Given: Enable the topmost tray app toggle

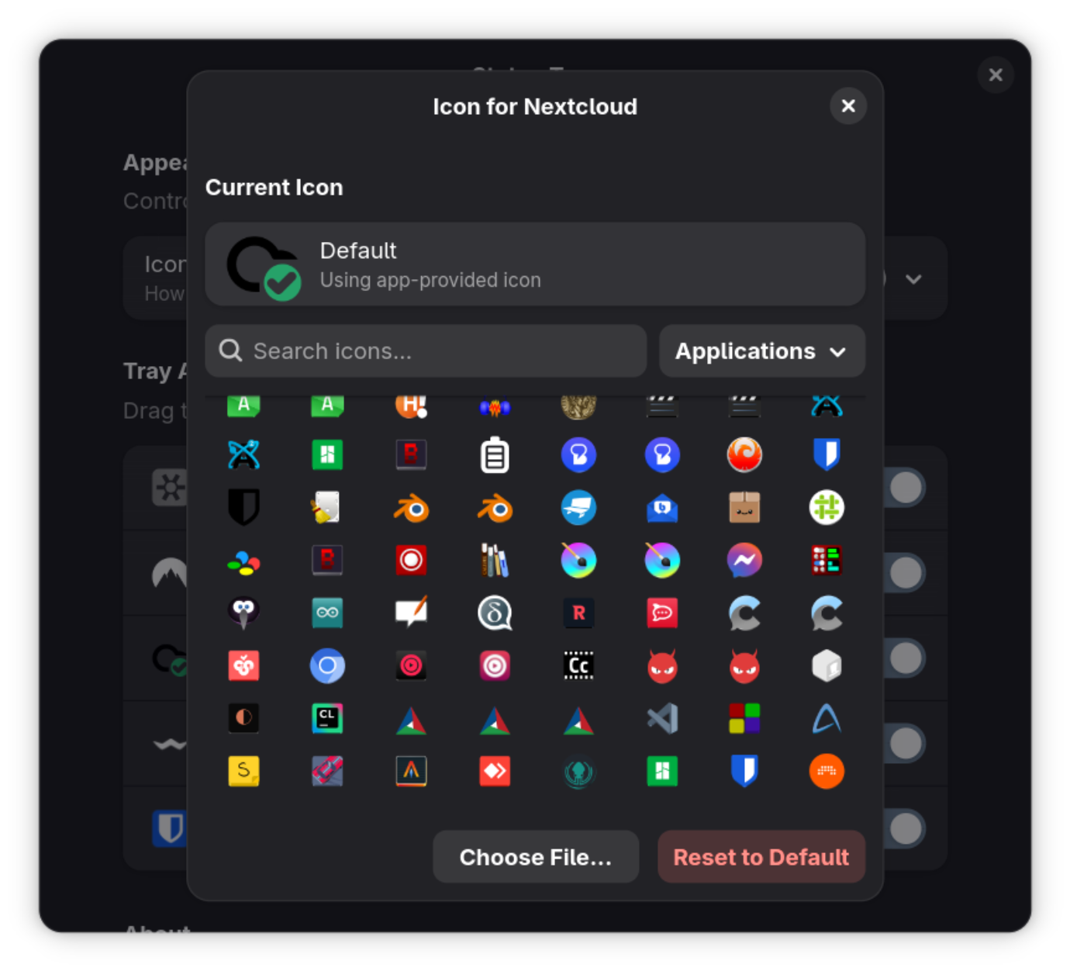Looking at the screenshot, I should [906, 488].
